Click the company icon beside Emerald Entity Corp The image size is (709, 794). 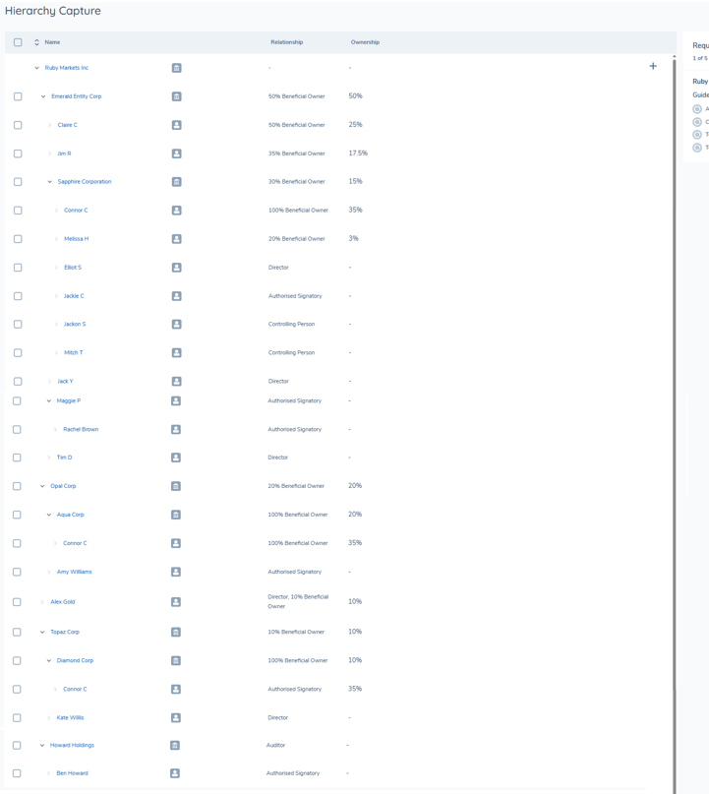tap(176, 96)
